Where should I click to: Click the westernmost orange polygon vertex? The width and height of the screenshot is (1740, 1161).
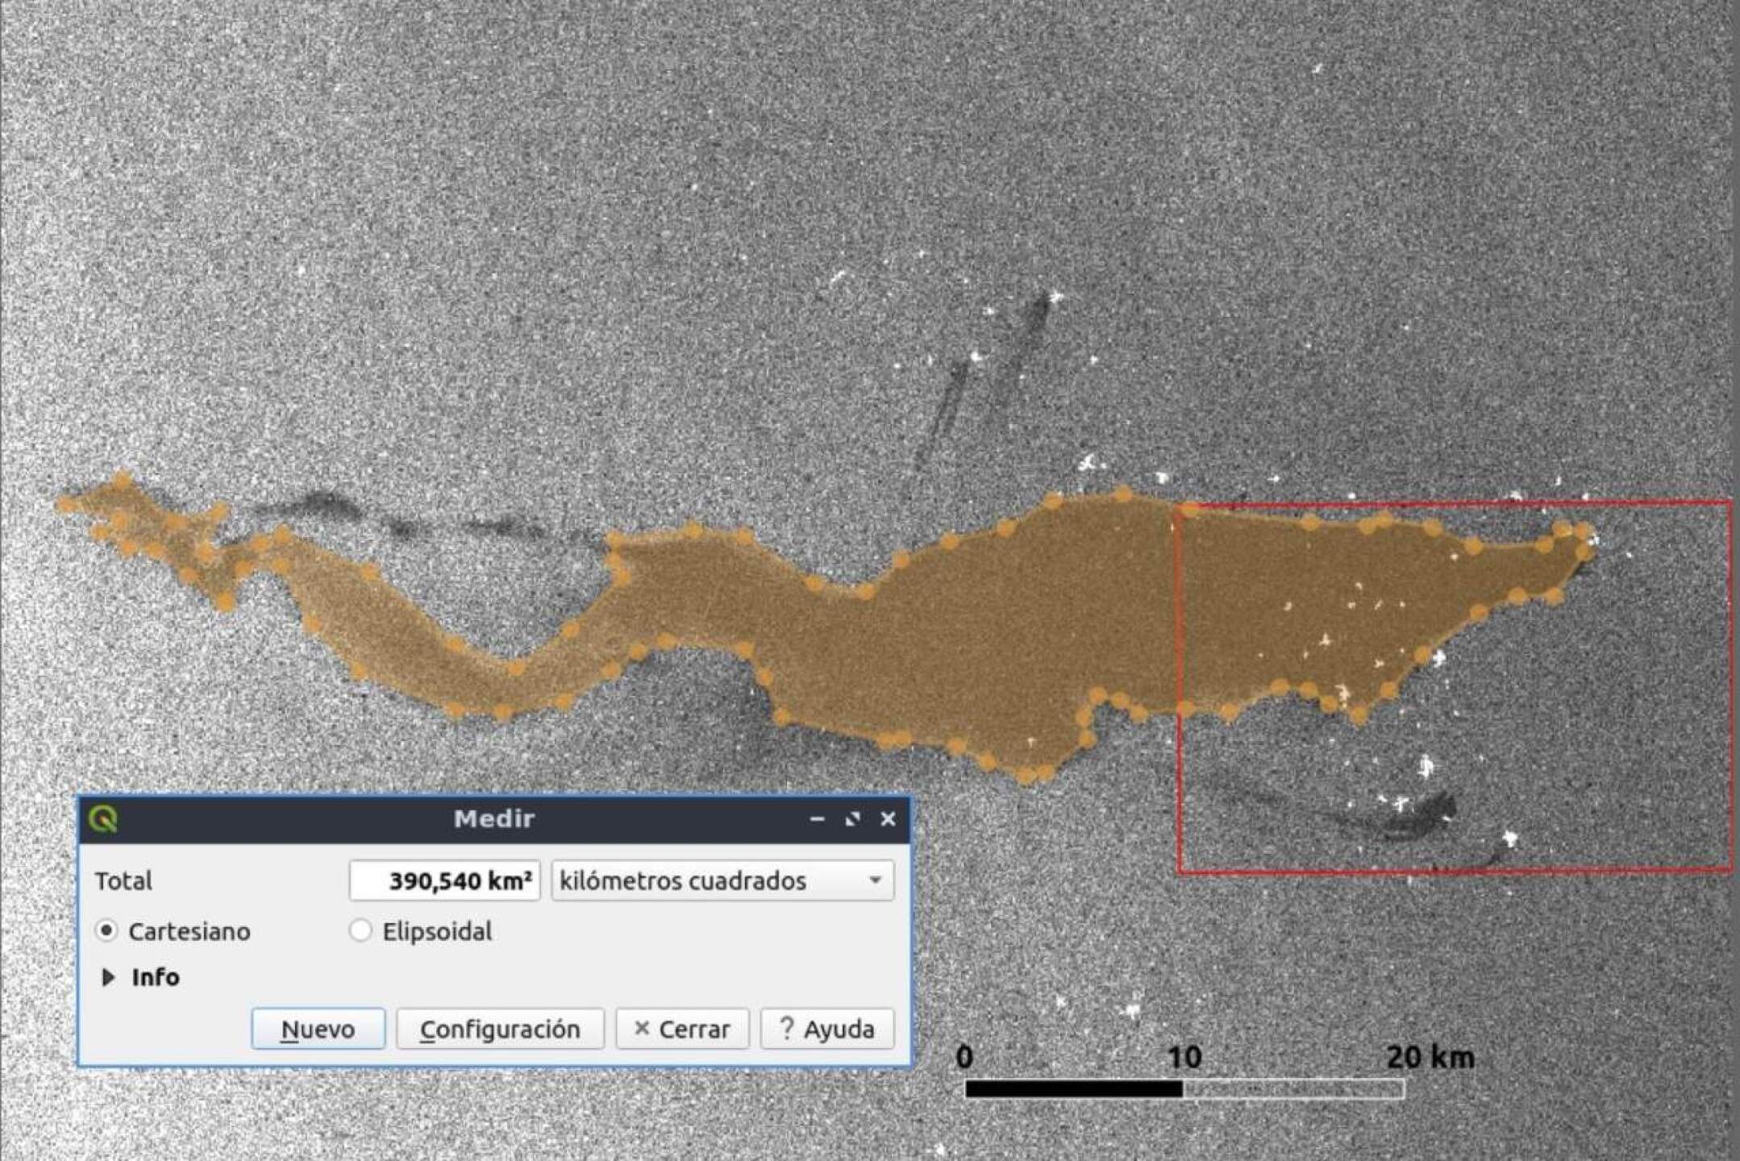tap(65, 505)
